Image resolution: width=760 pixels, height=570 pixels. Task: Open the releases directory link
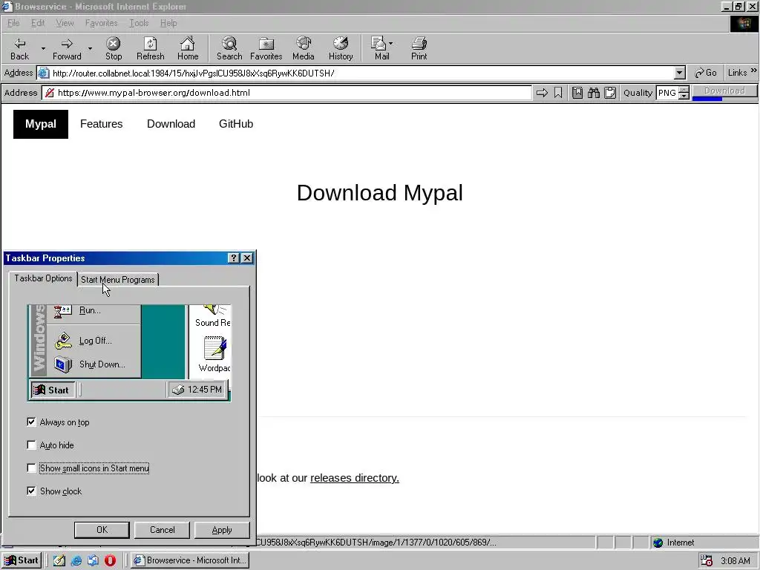354,478
